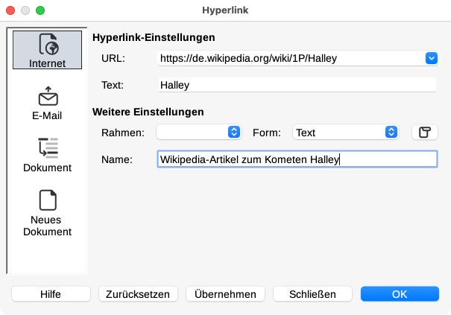The width and height of the screenshot is (451, 315).
Task: Click the Neues Dokument label
Action: coord(47,226)
